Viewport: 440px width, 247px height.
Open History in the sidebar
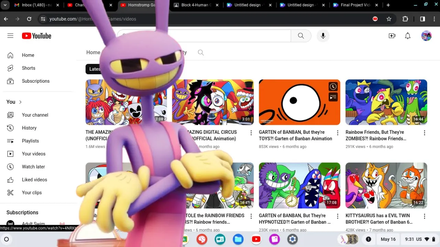38,128
